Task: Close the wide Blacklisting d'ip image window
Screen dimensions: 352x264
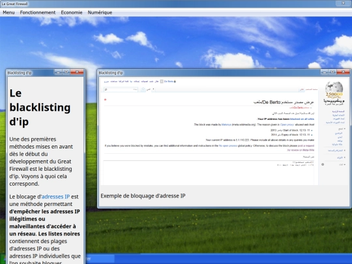Action: pos(343,72)
